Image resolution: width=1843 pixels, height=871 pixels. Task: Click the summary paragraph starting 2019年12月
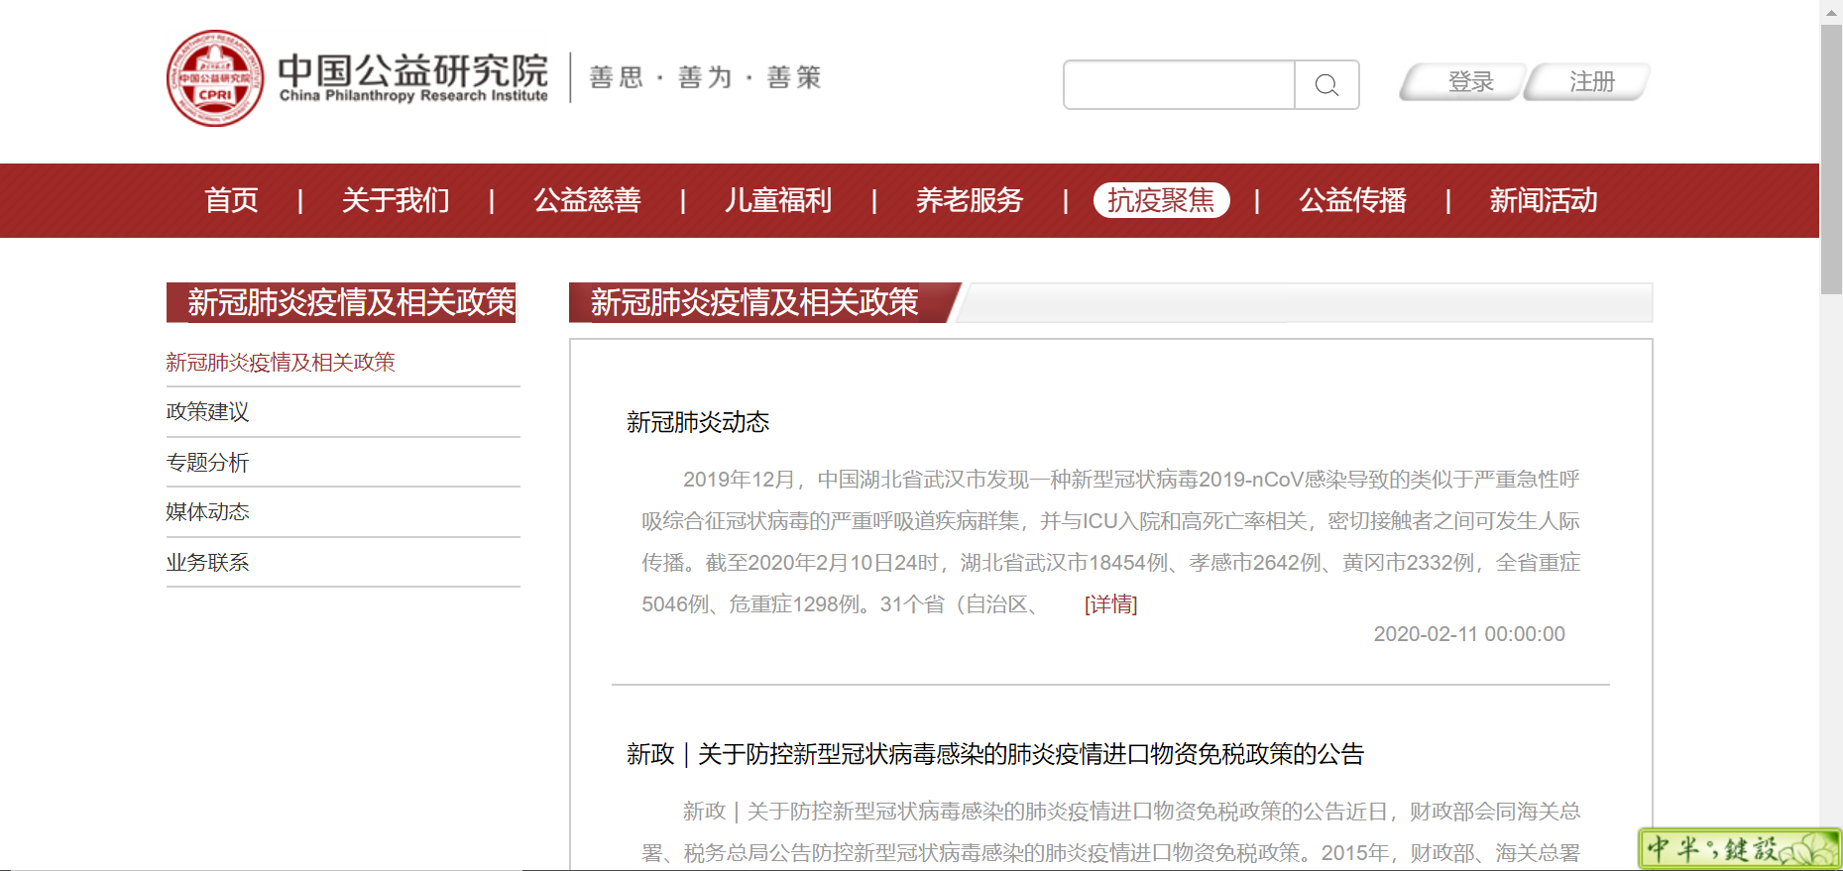pos(1110,542)
